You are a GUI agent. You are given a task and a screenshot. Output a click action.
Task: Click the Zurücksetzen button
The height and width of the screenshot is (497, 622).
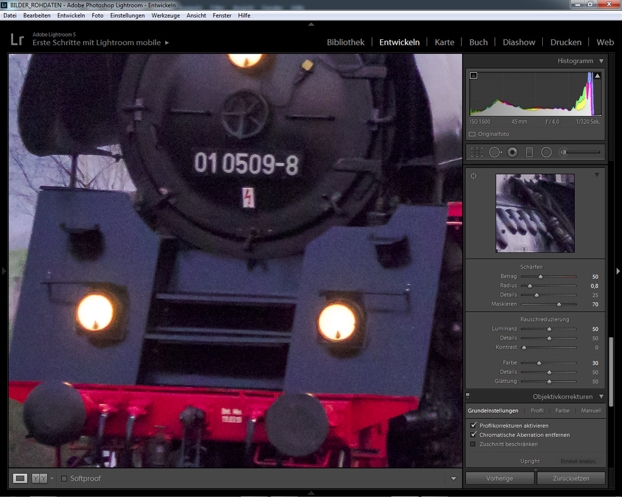pos(571,478)
